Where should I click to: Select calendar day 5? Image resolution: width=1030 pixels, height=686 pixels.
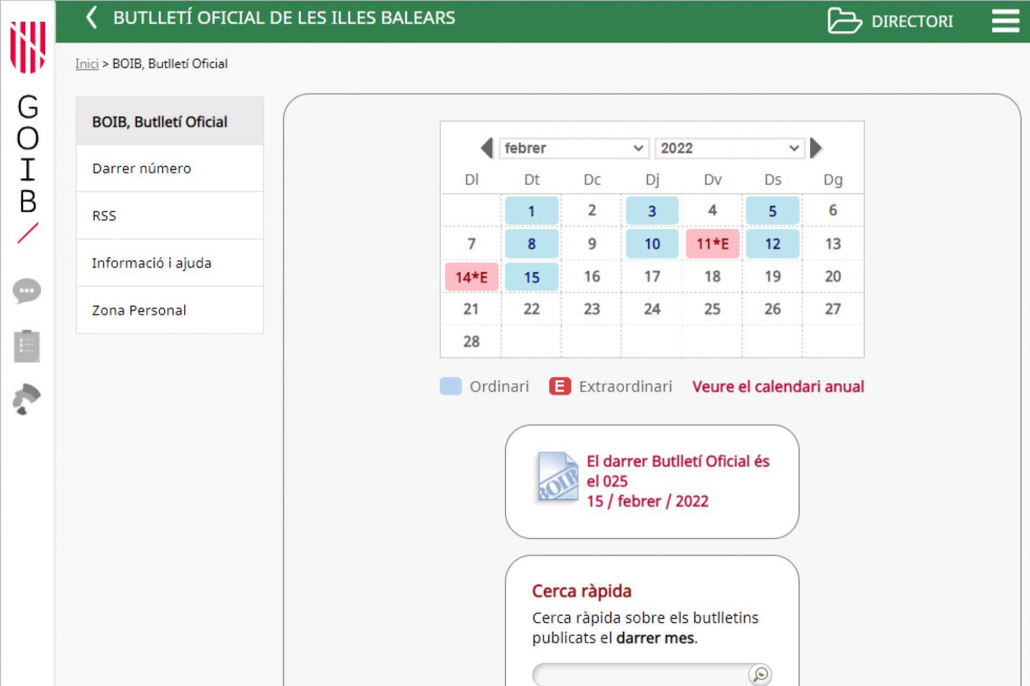pyautogui.click(x=772, y=211)
